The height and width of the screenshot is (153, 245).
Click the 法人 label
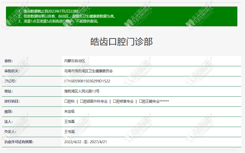8,122
